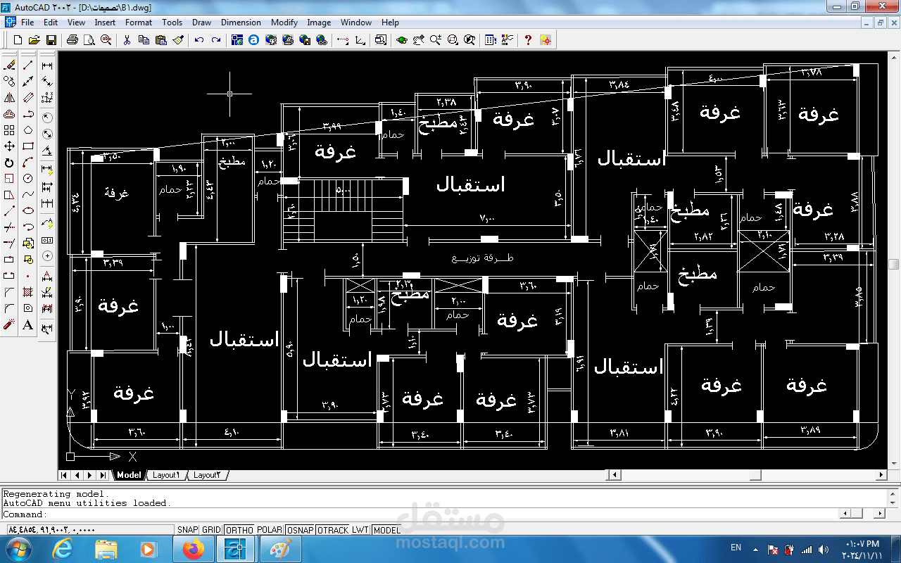Open the Modify menu
This screenshot has width=901, height=563.
(284, 23)
